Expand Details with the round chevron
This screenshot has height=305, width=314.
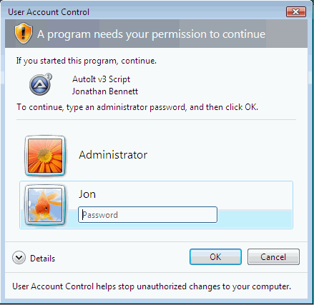click(19, 258)
